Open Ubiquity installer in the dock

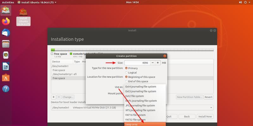[x=6, y=10]
